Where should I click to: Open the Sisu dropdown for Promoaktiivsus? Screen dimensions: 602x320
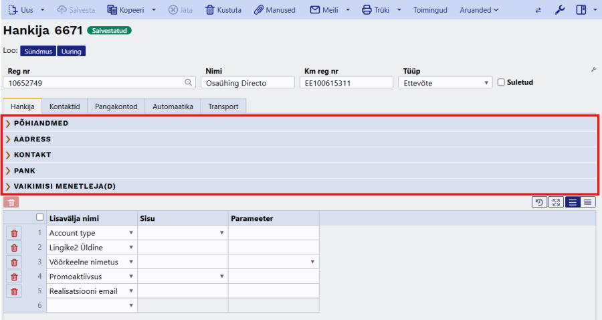click(x=221, y=276)
